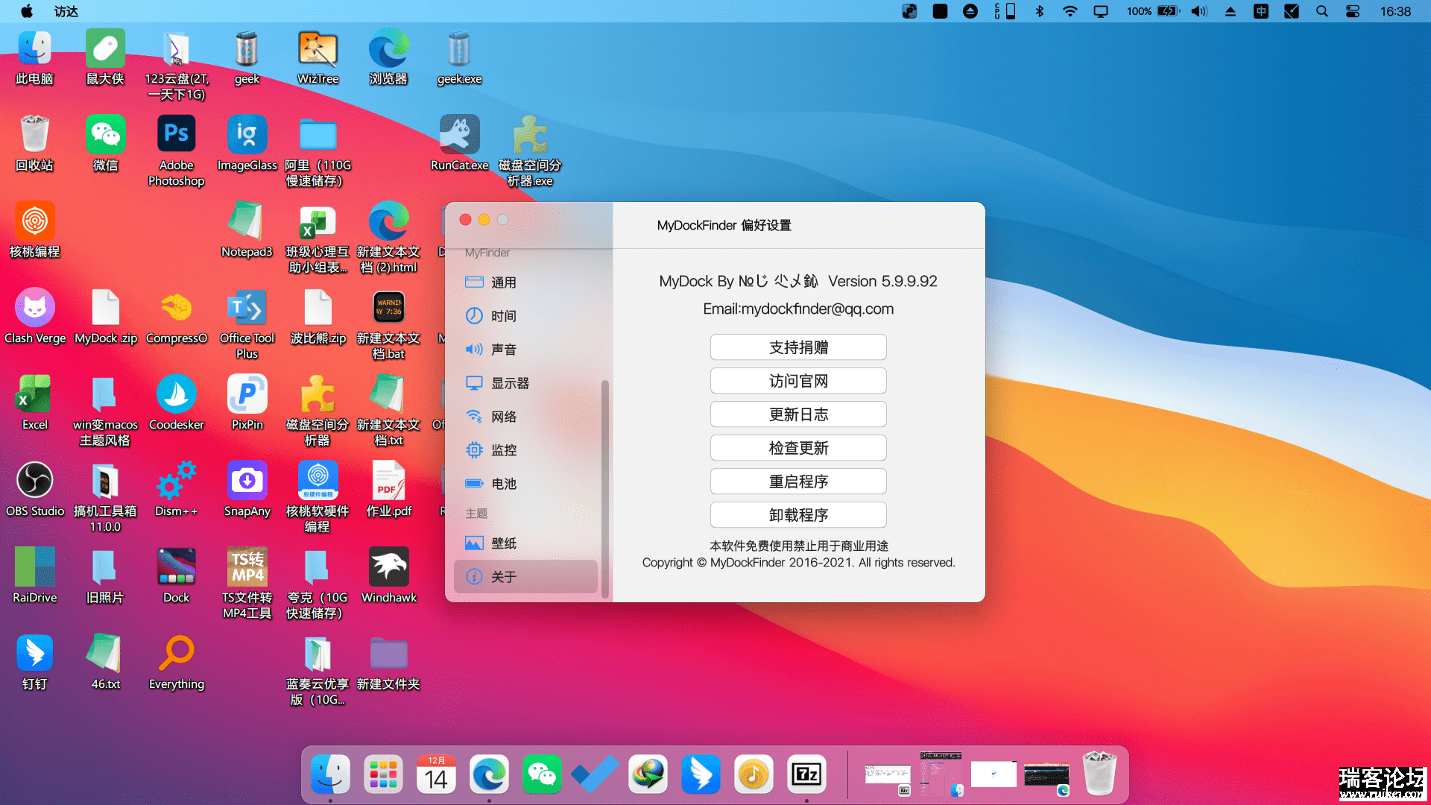Open the 7z app in the dock
Screen dimensions: 1431x805
click(806, 775)
